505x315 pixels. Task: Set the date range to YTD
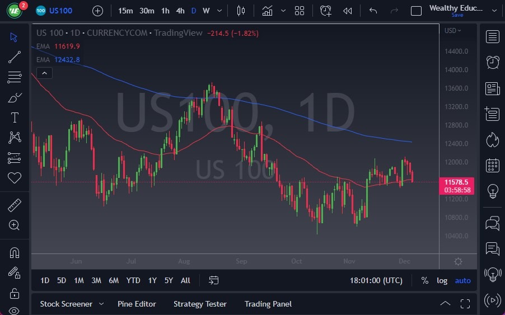click(x=133, y=280)
